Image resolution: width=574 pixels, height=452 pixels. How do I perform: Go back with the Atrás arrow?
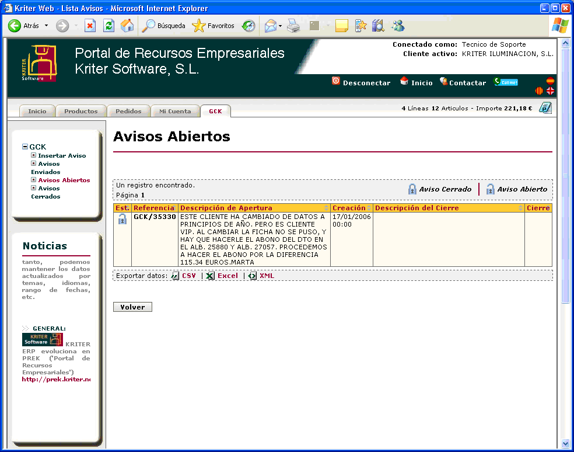15,26
